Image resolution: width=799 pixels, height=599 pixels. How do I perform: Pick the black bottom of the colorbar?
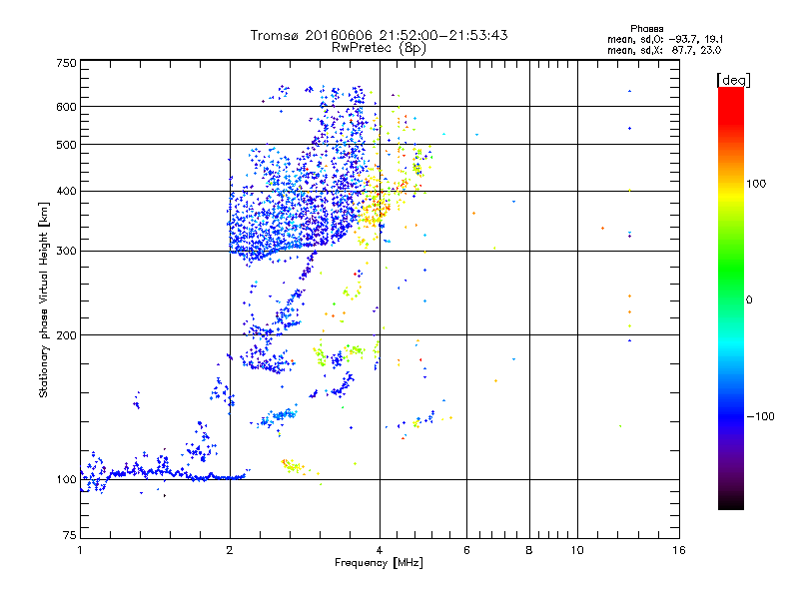click(x=731, y=502)
